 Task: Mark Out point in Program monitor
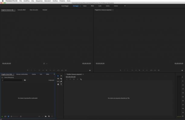128,70
